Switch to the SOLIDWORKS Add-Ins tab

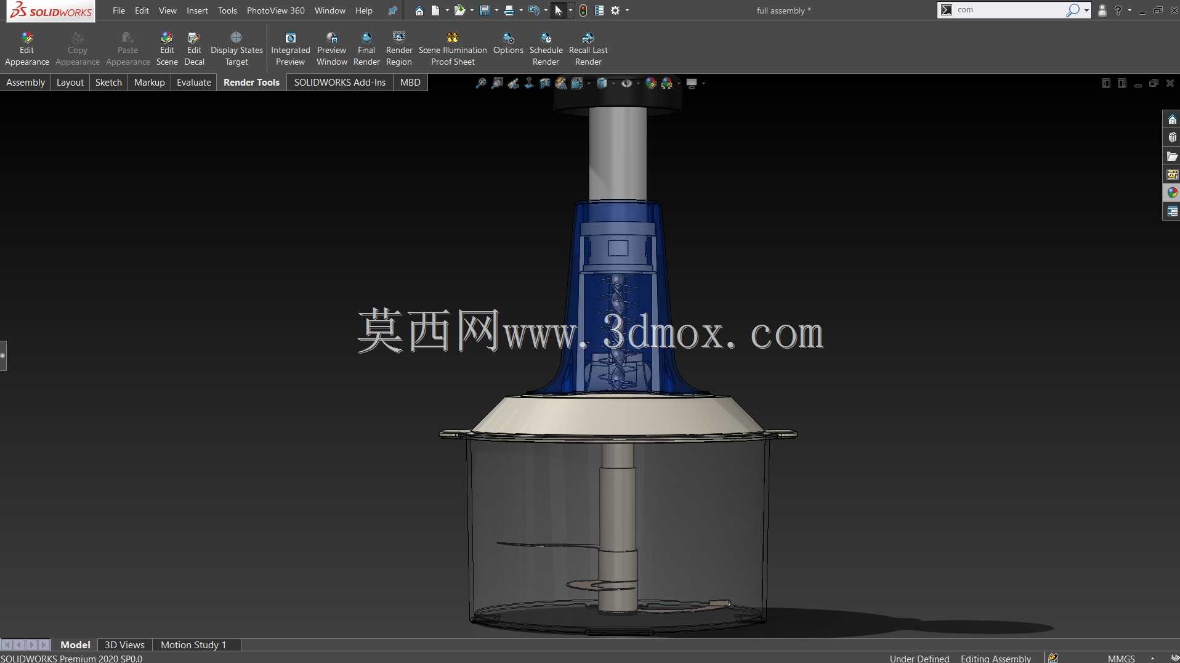coord(339,83)
